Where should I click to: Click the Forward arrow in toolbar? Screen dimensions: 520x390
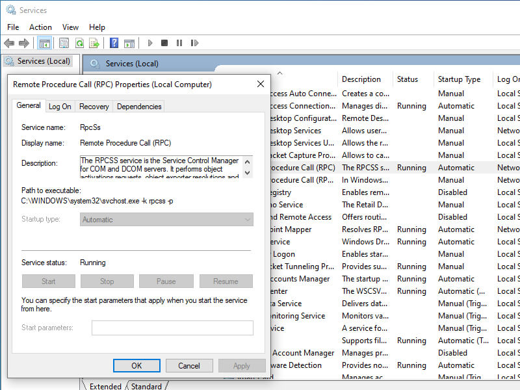pyautogui.click(x=24, y=43)
